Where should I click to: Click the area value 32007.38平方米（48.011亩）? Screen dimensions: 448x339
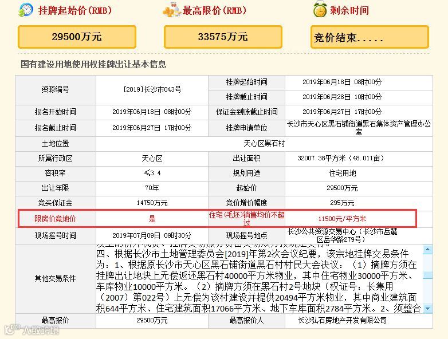click(x=342, y=159)
